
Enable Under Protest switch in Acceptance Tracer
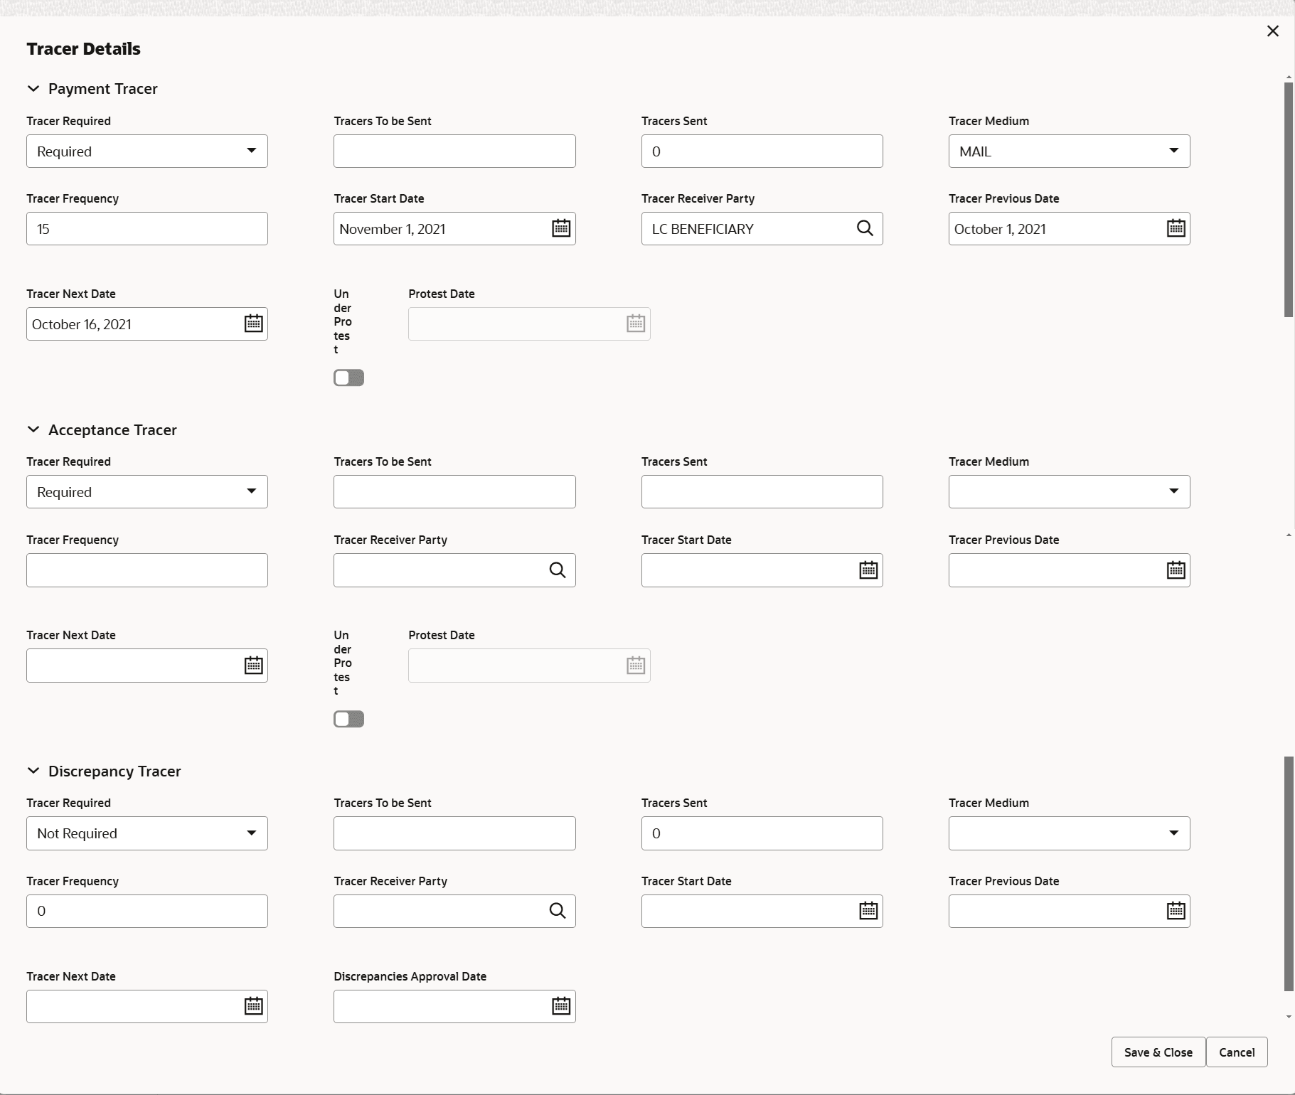[x=348, y=719]
